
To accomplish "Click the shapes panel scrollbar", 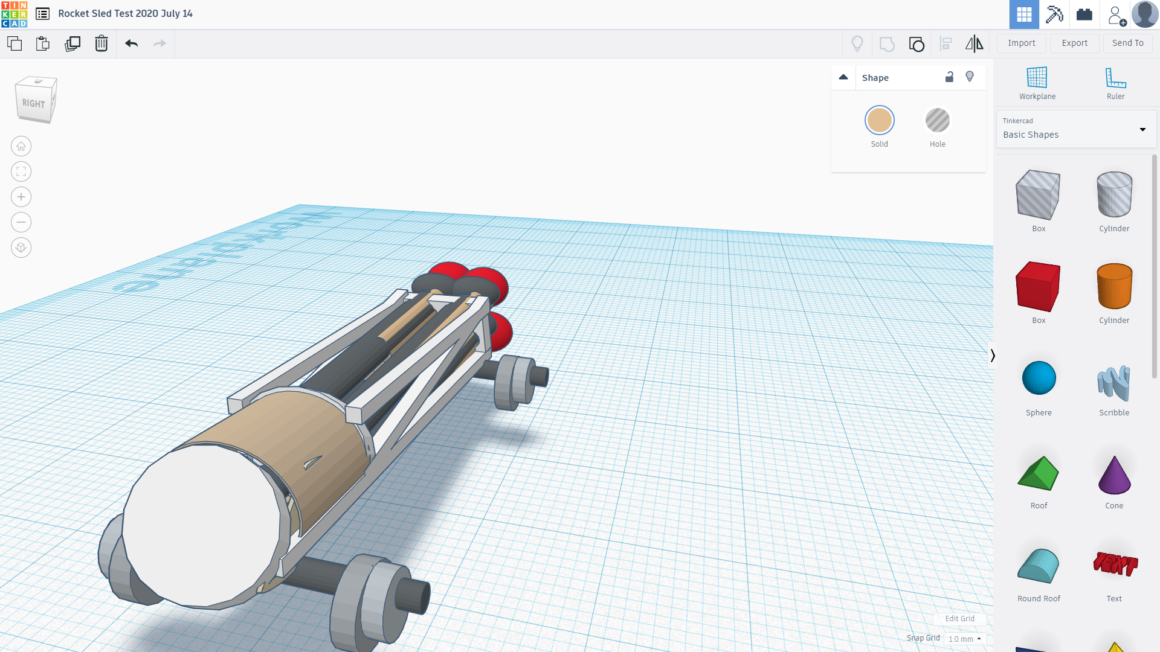I will (1154, 266).
